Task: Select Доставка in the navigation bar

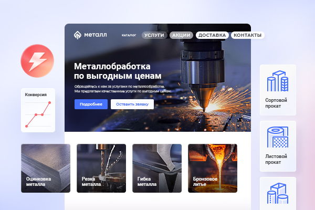Action: tap(212, 35)
